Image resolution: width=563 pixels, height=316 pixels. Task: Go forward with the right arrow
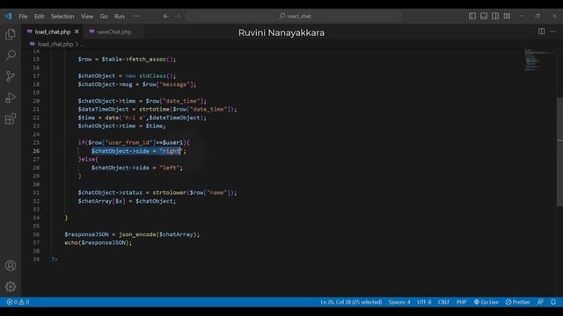[178, 16]
